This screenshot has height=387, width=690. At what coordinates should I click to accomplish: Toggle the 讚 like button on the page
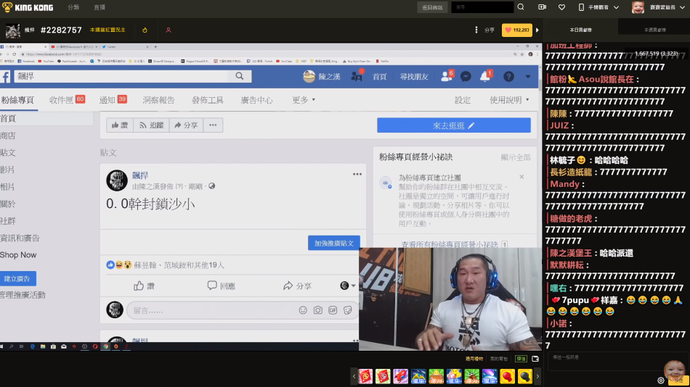(x=119, y=125)
